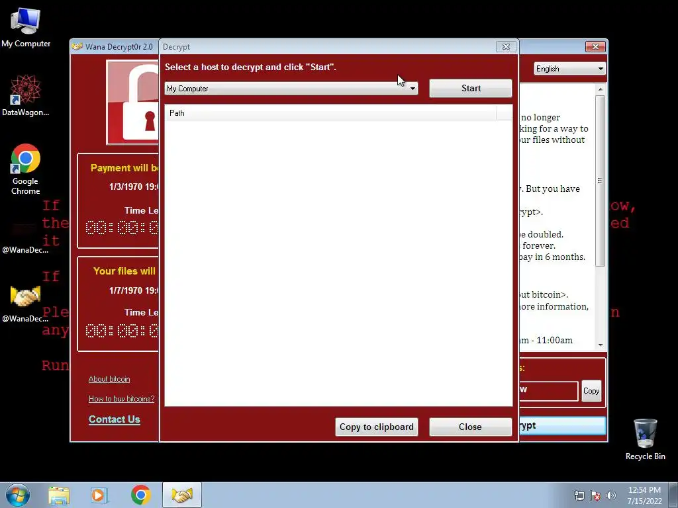Click the Path column header
Viewport: 678px width, 508px height.
pos(331,113)
